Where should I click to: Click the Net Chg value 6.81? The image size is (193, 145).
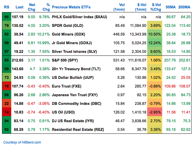[x=31, y=43]
